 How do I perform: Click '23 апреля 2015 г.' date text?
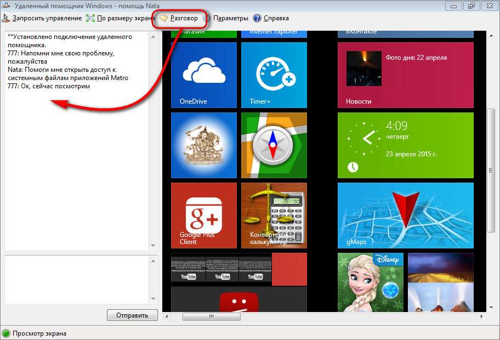click(x=411, y=154)
